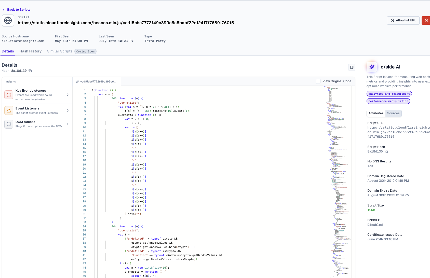430x278 pixels.
Task: Click the c/side AI sparkle icon
Action: [x=372, y=67]
